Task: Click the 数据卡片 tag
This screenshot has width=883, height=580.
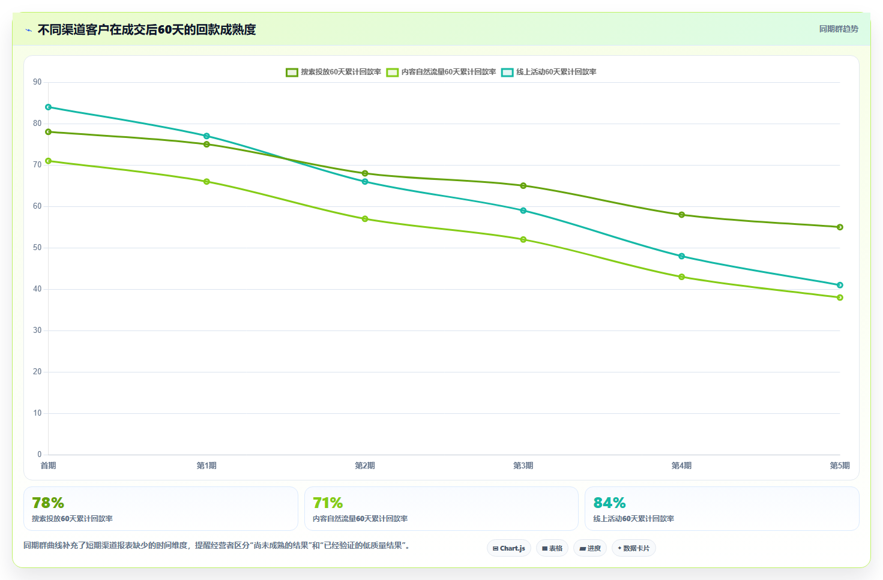Action: pos(634,548)
